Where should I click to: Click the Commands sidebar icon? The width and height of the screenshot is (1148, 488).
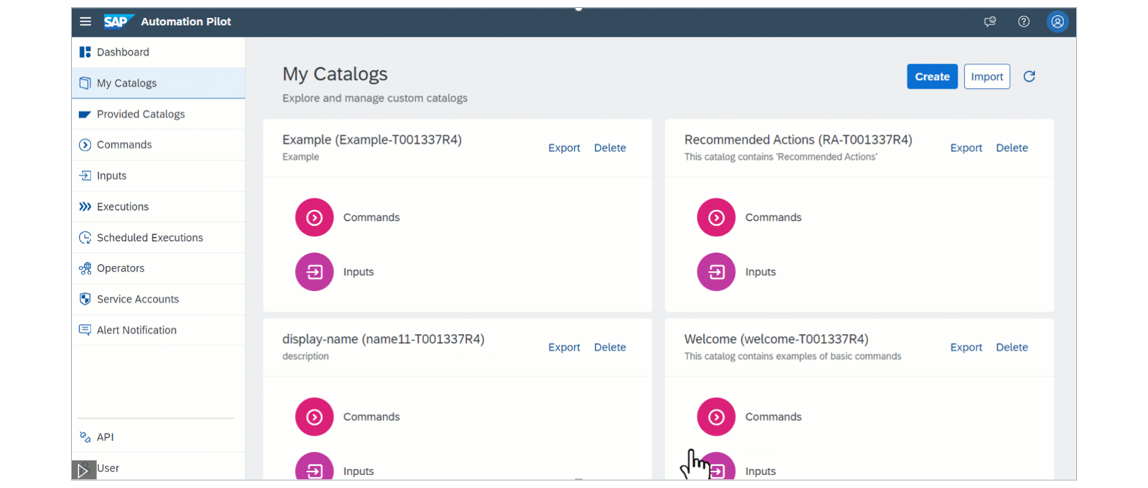click(85, 145)
